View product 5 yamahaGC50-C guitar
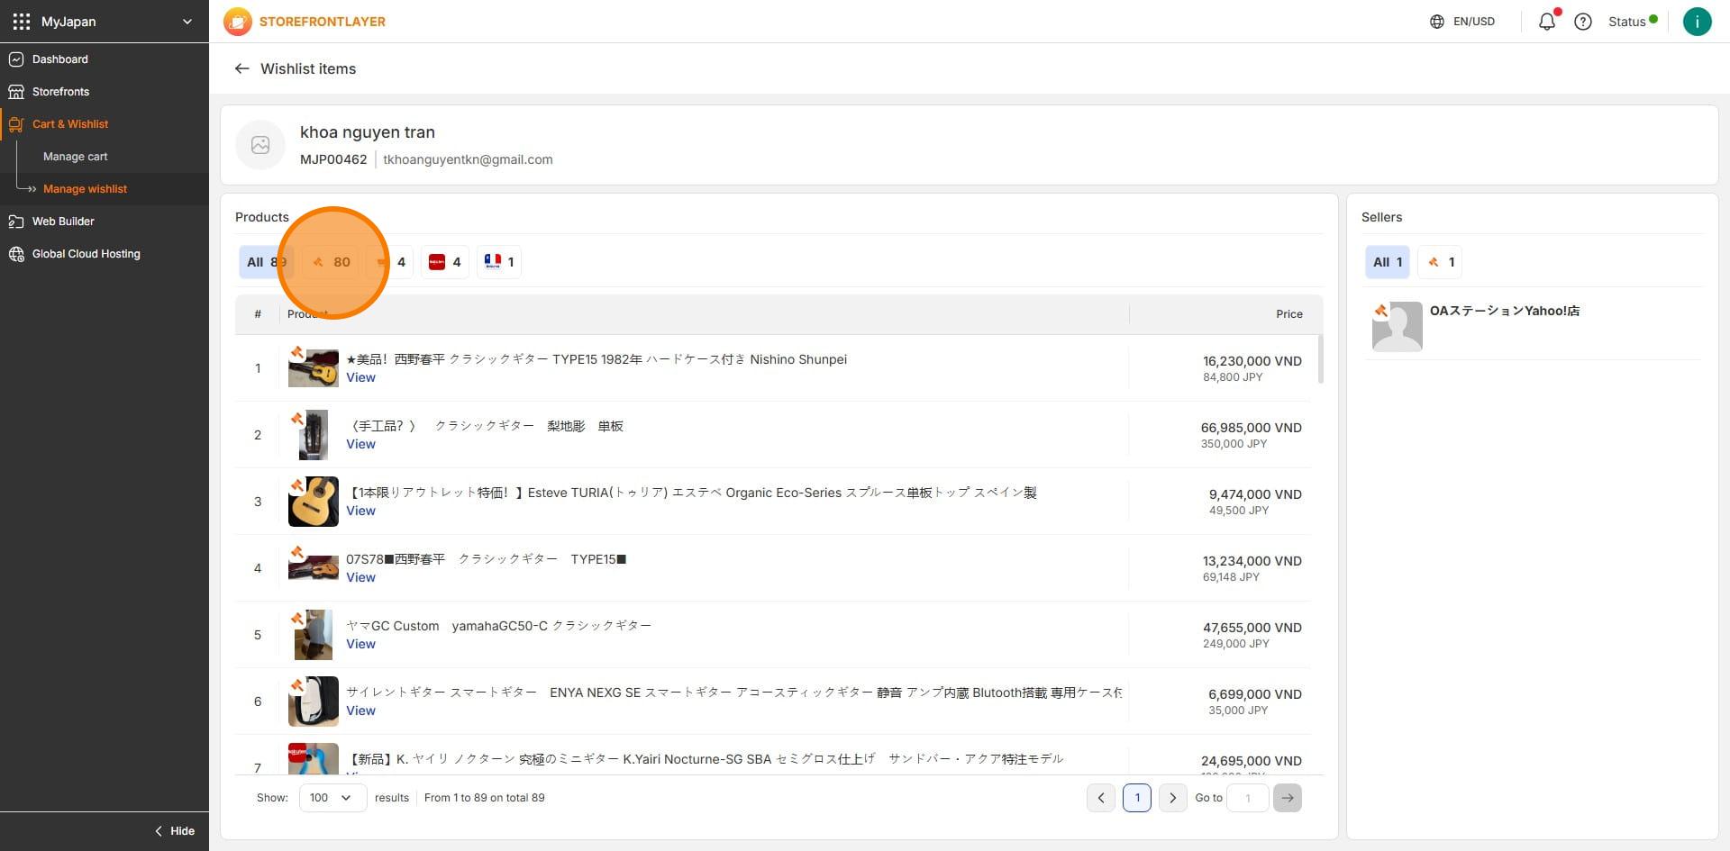Image resolution: width=1730 pixels, height=851 pixels. tap(360, 644)
